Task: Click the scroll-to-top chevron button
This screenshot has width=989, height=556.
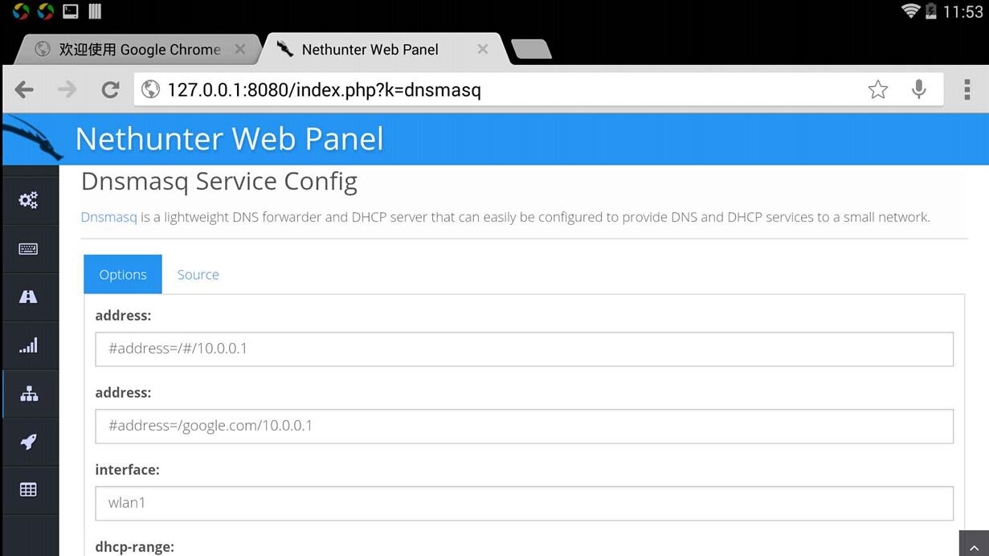Action: point(974,544)
